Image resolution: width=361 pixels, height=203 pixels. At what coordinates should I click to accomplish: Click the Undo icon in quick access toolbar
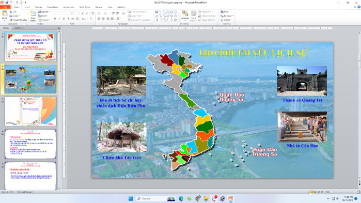(11, 2)
